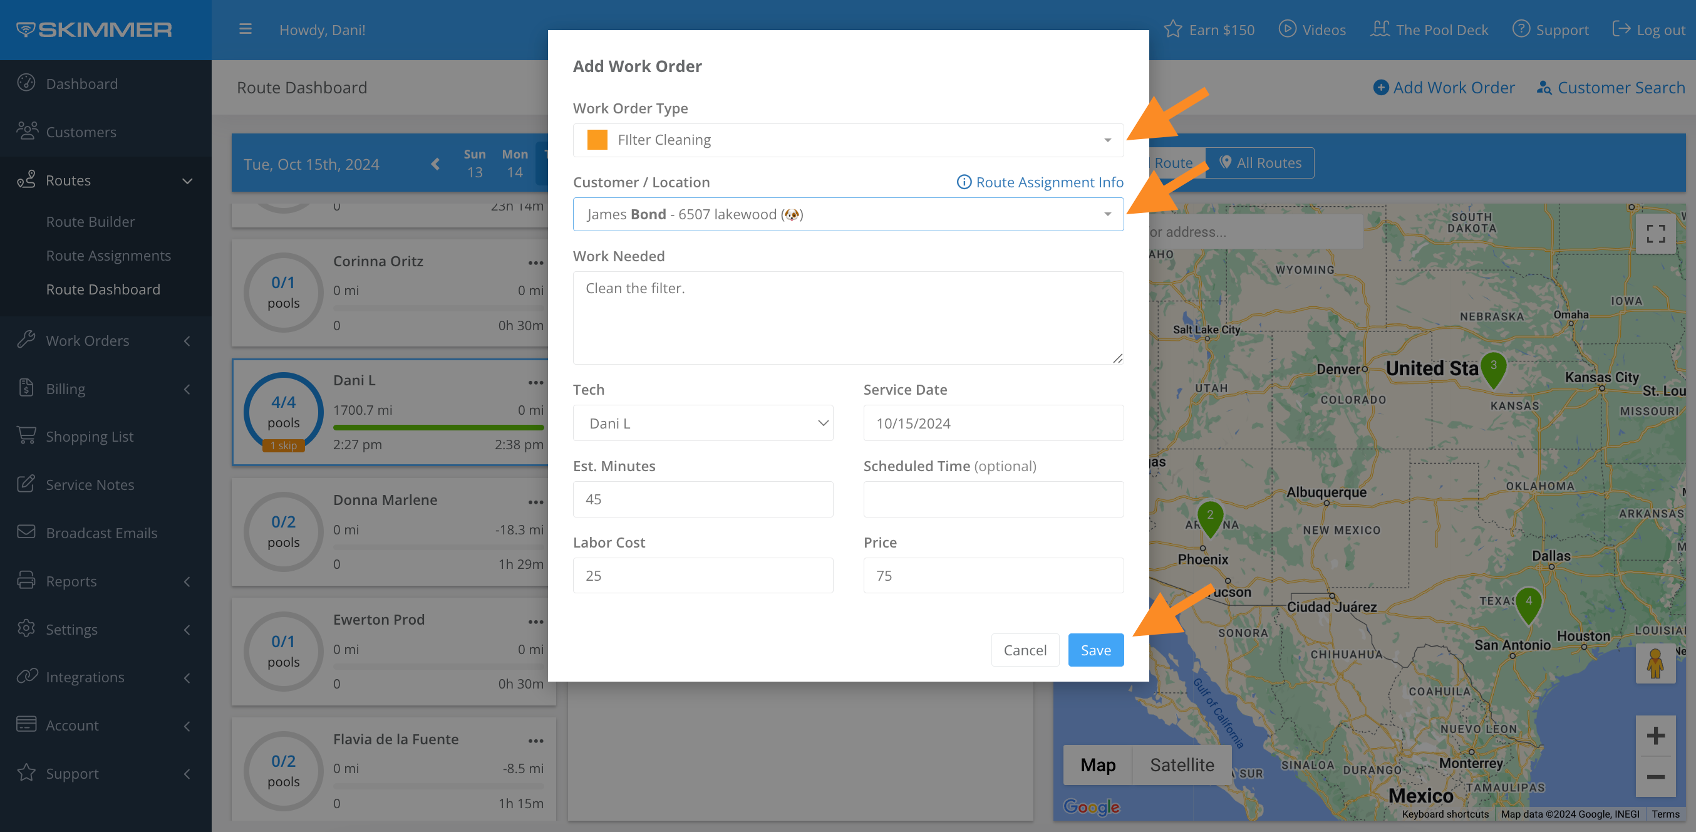Log out of Skimmer
This screenshot has height=832, width=1696.
tap(1648, 29)
